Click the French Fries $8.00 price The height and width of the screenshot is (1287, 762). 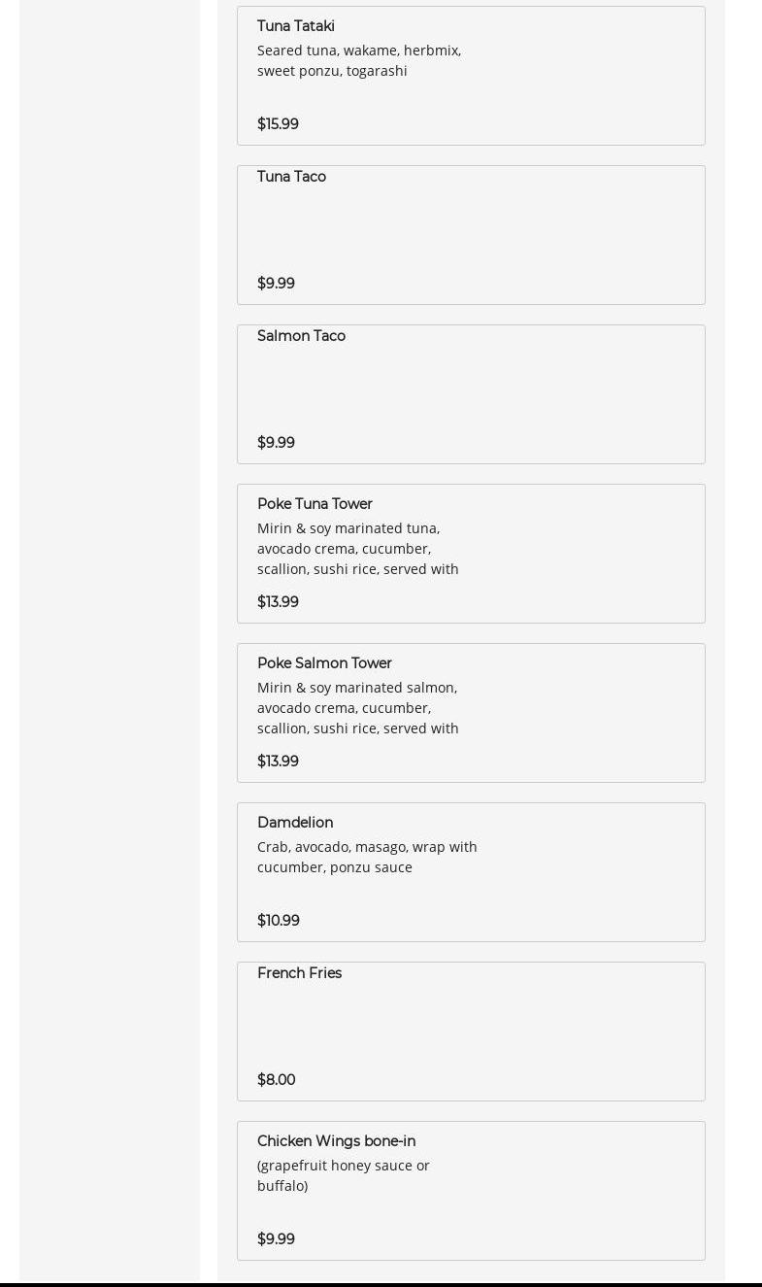tap(277, 1080)
